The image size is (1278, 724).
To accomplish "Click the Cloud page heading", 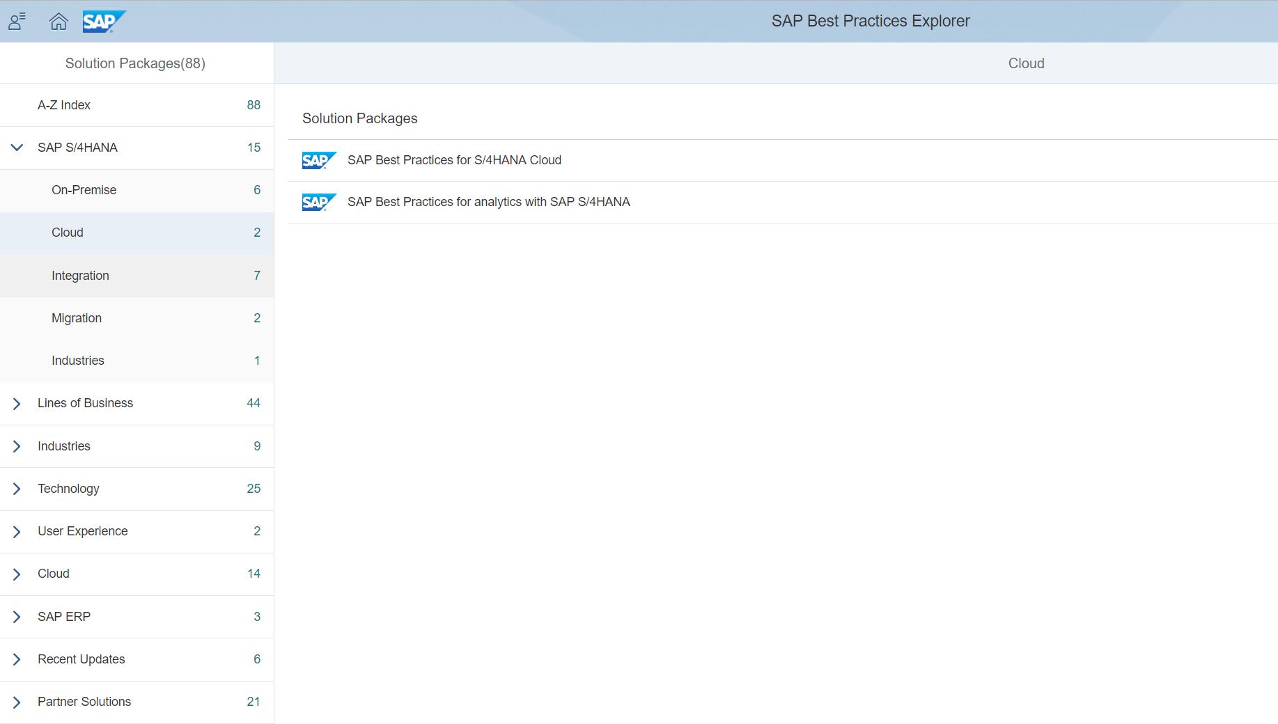I will 1026,63.
